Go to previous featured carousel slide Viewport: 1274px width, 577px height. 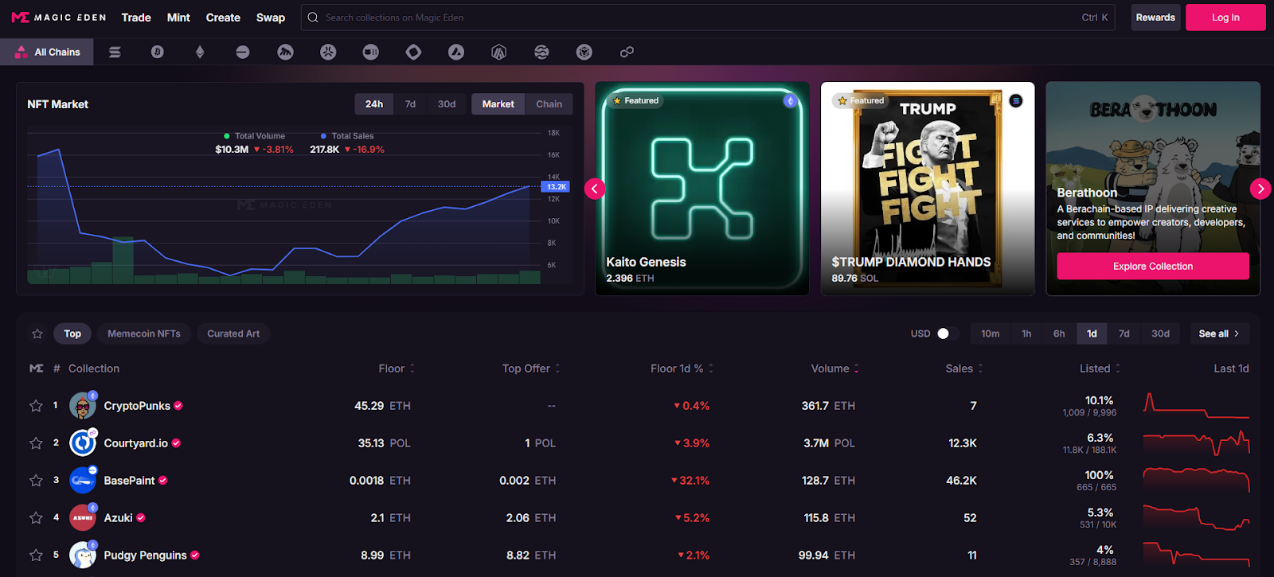[595, 189]
